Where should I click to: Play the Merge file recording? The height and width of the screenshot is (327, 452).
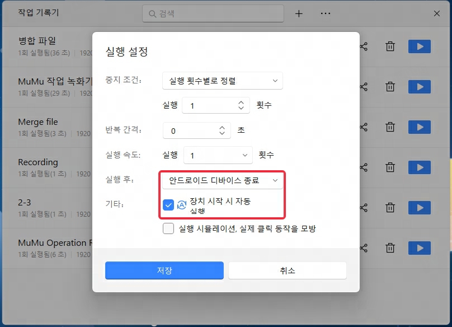pos(420,127)
